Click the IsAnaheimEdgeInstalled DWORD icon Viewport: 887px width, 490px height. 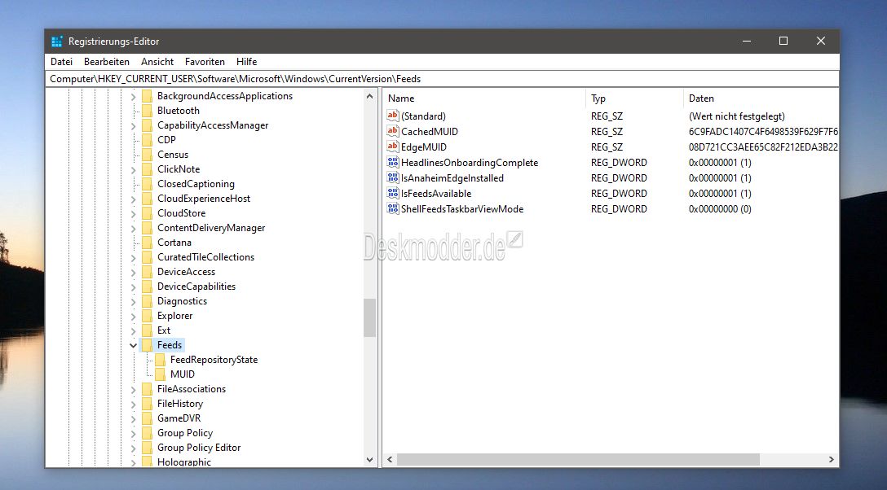tap(393, 177)
